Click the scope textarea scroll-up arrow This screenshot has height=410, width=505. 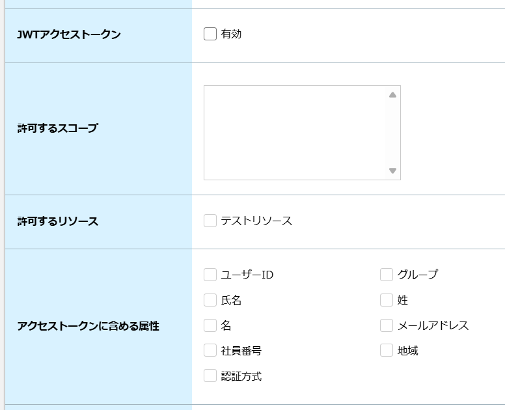[392, 94]
